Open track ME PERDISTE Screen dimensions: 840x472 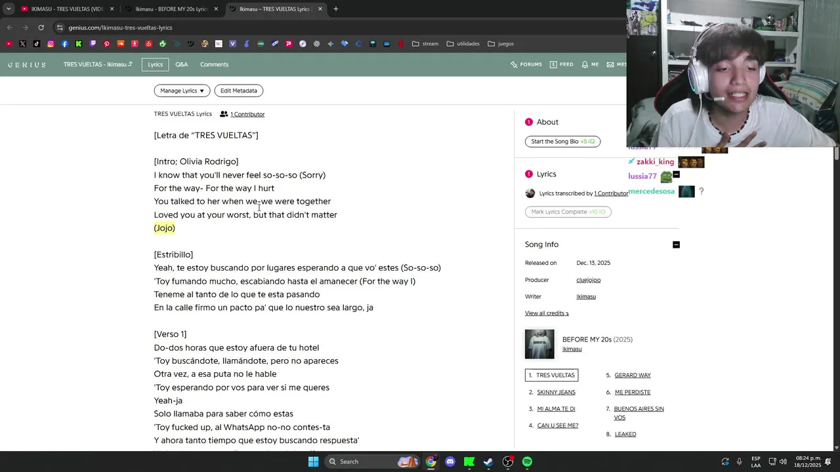[633, 392]
